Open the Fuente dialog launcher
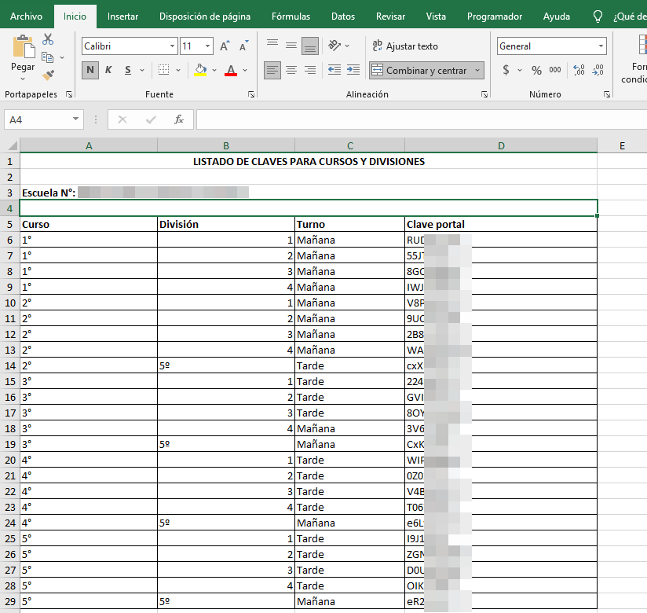The height and width of the screenshot is (613, 647). coord(251,94)
